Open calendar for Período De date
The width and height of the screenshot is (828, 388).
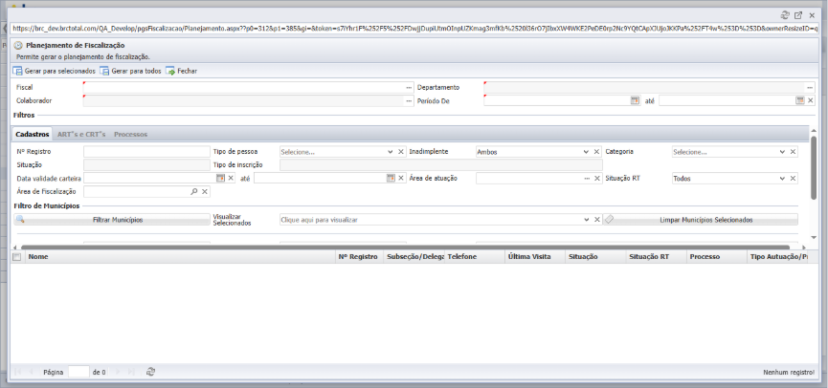(635, 100)
